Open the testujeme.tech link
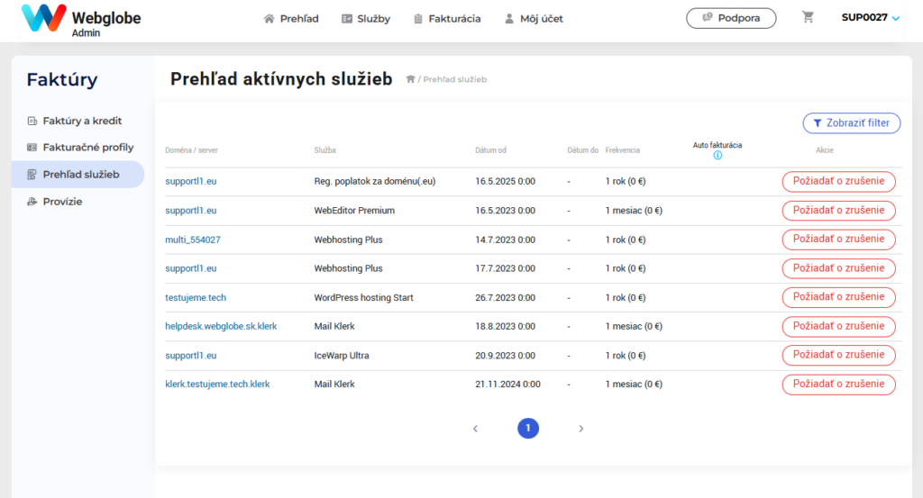Image resolution: width=923 pixels, height=498 pixels. [x=196, y=298]
